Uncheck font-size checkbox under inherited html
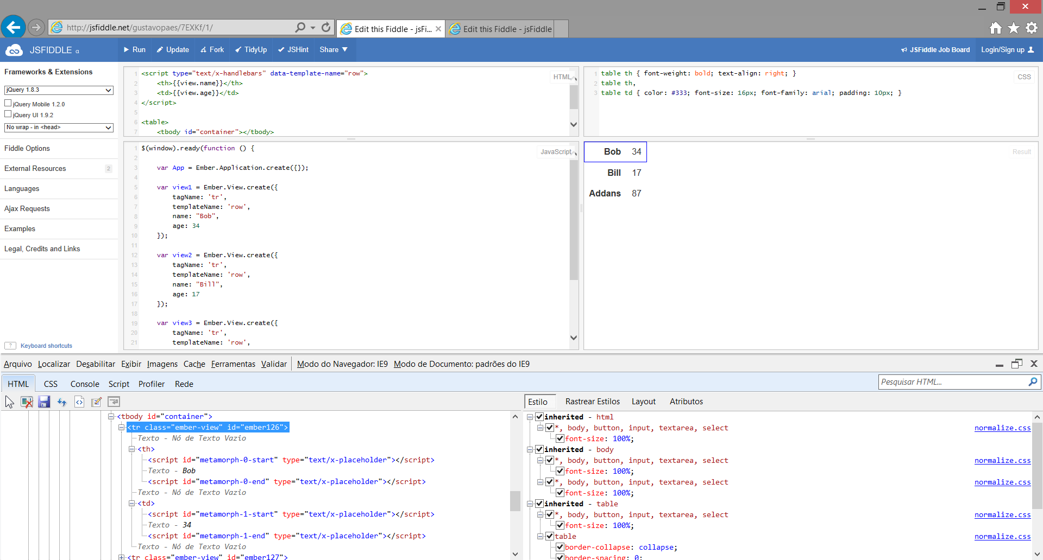The image size is (1043, 560). pos(560,438)
